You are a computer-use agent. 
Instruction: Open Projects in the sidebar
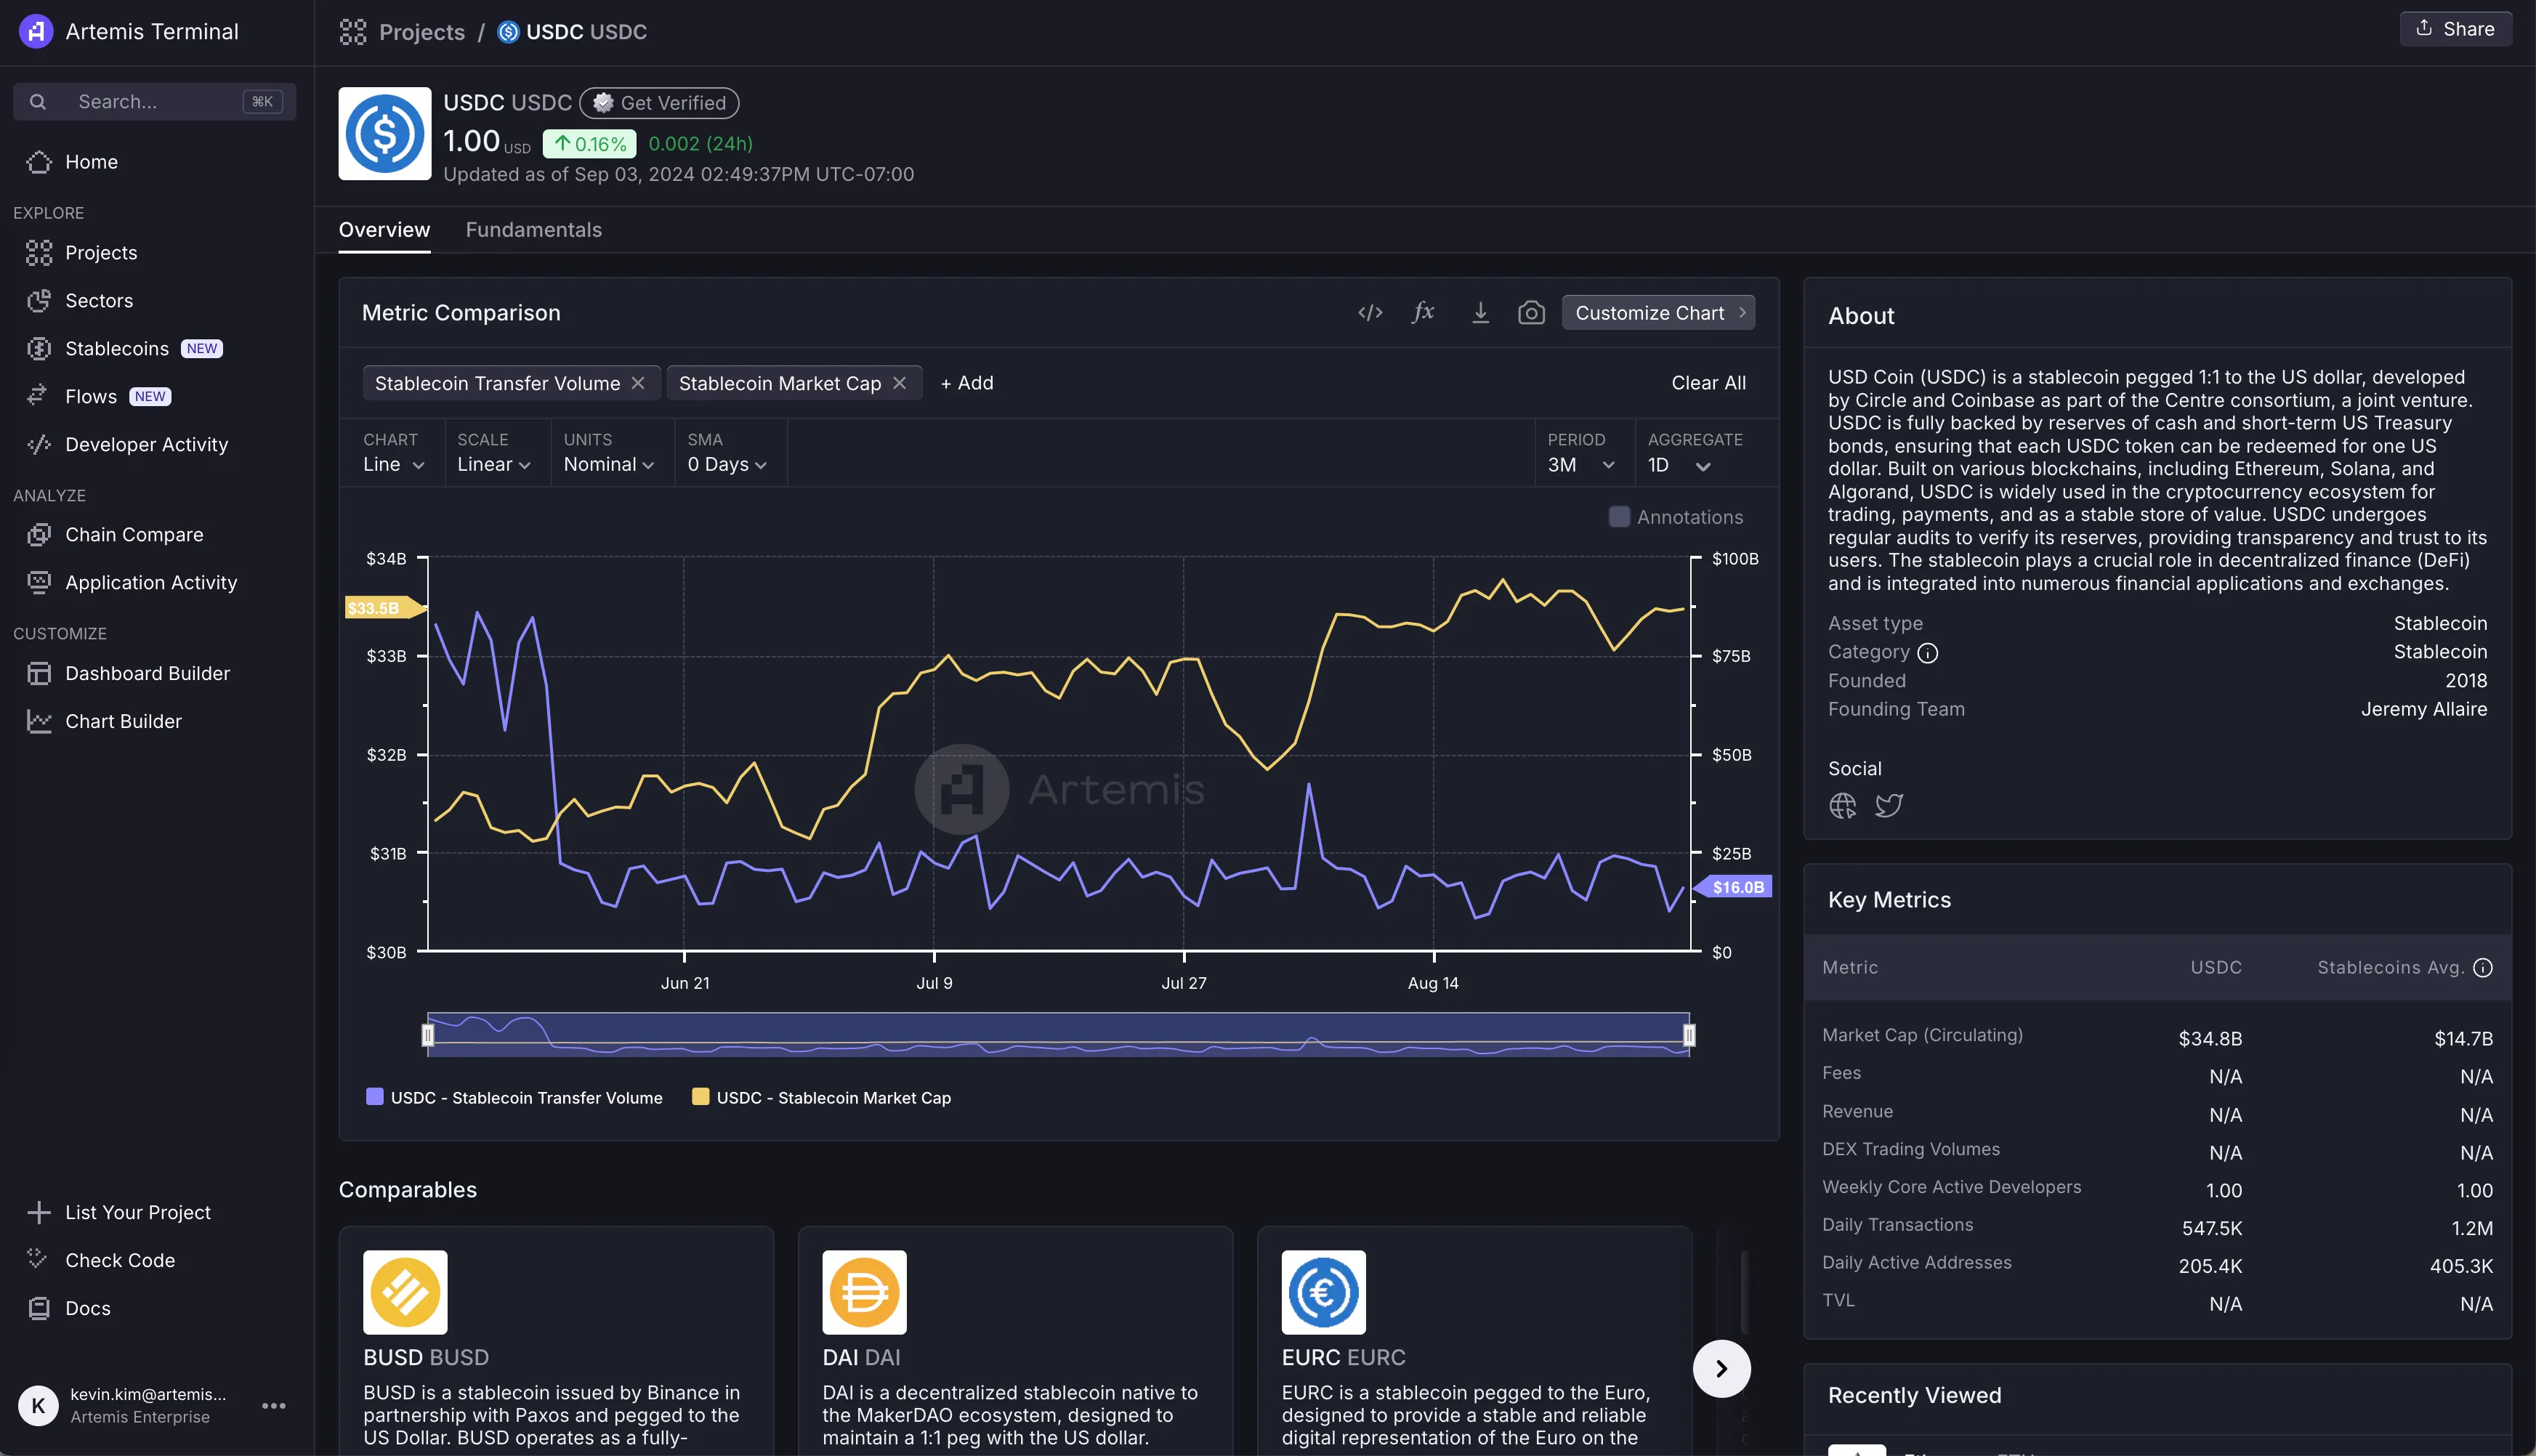pos(100,253)
